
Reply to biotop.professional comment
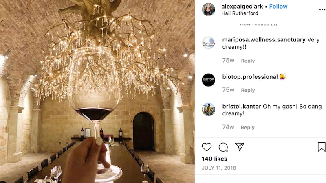pyautogui.click(x=248, y=90)
